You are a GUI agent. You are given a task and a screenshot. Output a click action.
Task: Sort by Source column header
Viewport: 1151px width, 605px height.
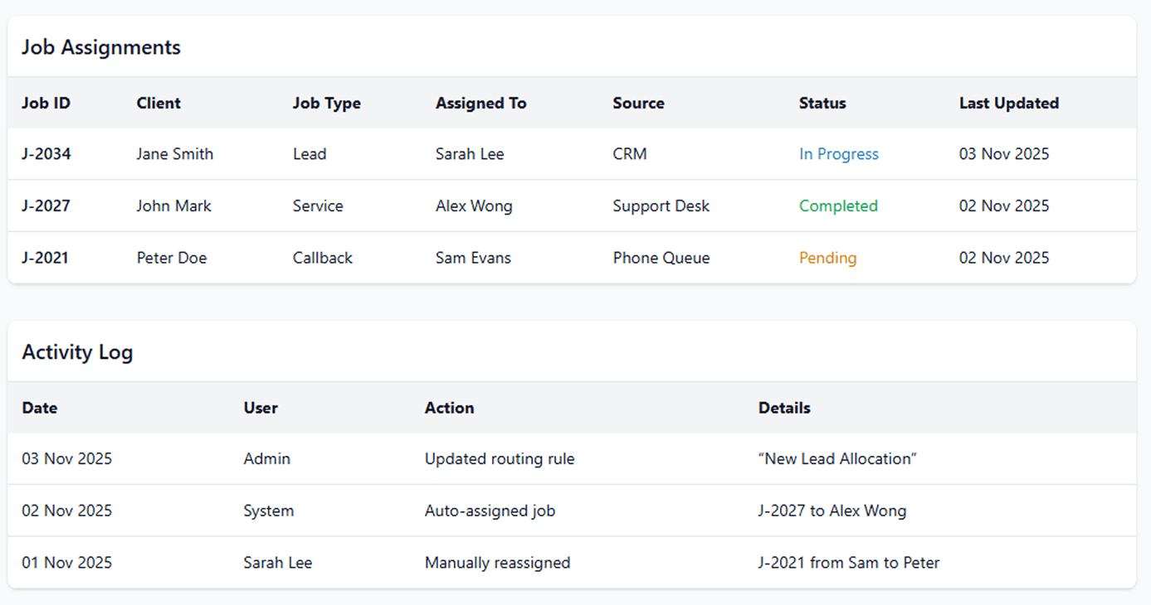(x=638, y=104)
